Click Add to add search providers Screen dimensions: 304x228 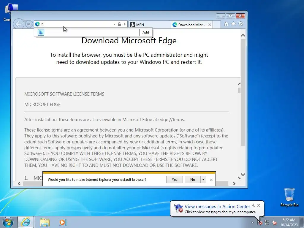[145, 32]
